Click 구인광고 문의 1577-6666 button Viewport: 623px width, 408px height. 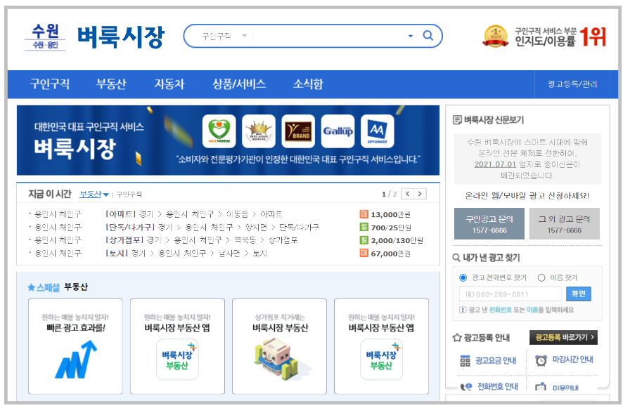[489, 224]
